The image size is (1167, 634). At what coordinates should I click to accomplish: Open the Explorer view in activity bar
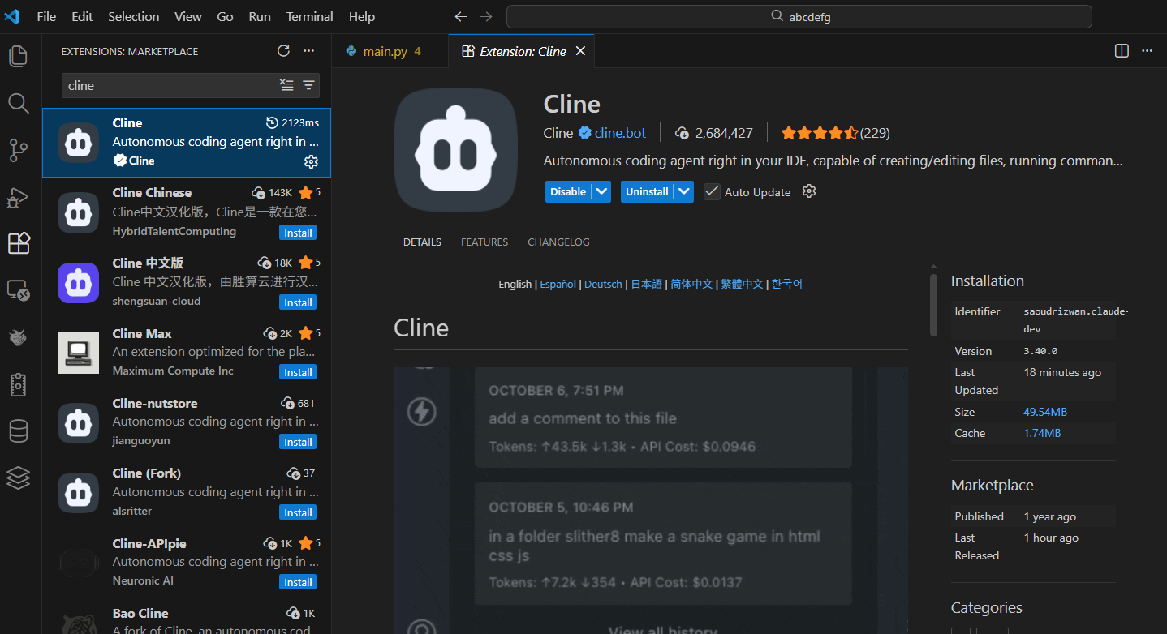click(x=18, y=56)
